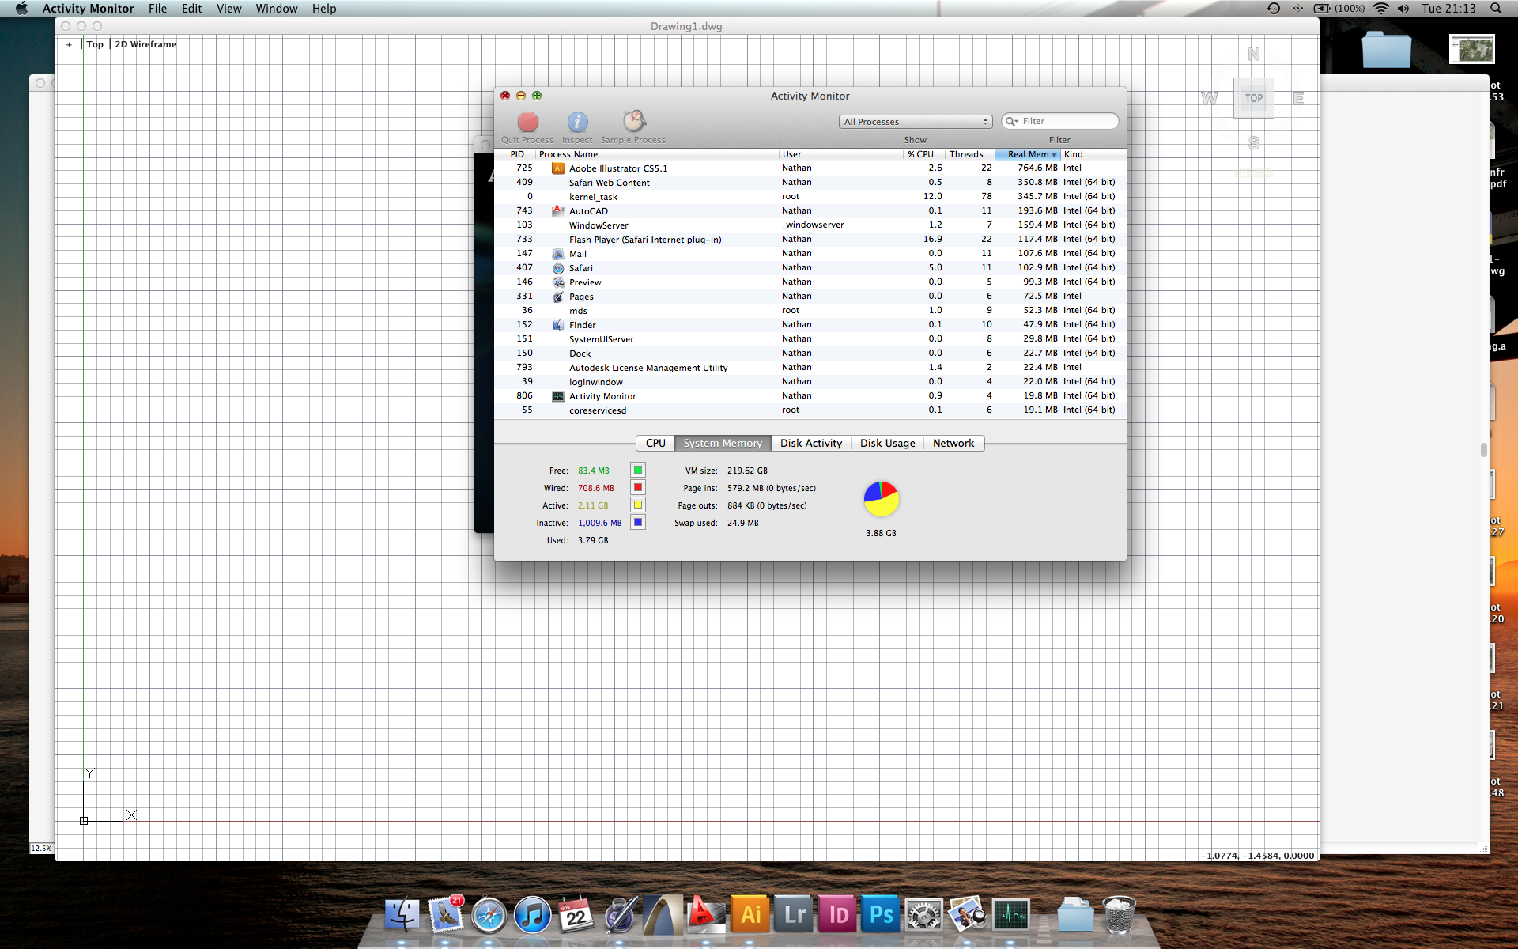Open Mail with 21 badge in Dock
This screenshot has width=1518, height=949.
pyautogui.click(x=446, y=915)
